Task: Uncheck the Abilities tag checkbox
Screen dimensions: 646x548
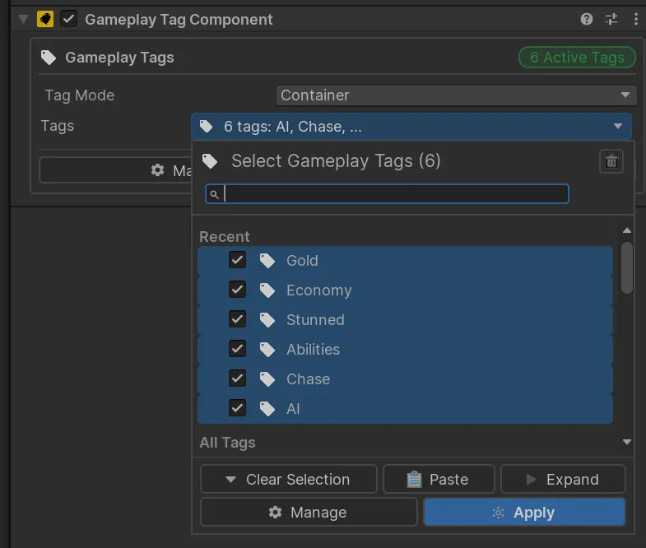Action: click(237, 349)
